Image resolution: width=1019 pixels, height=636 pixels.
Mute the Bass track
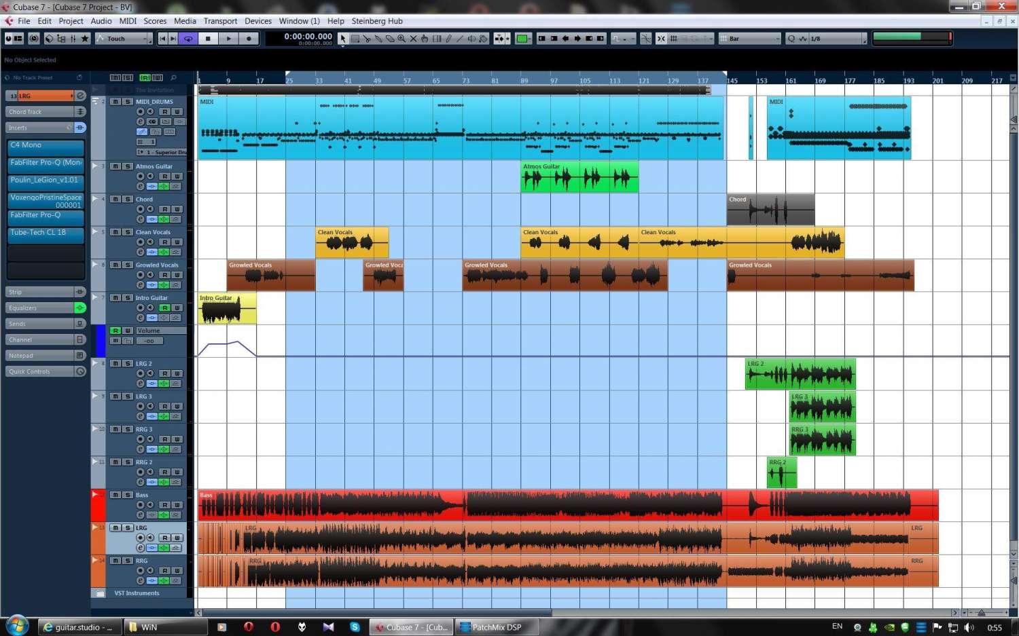pyautogui.click(x=115, y=495)
